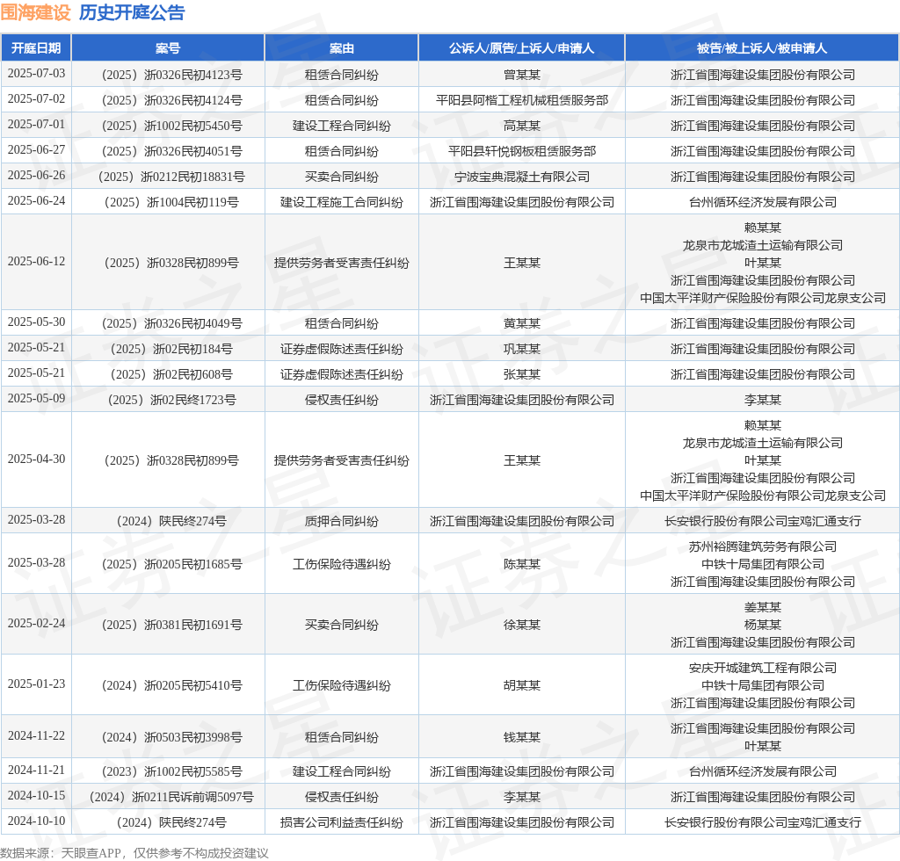Click case number (2023)浙1002民初5585号

coord(171,771)
